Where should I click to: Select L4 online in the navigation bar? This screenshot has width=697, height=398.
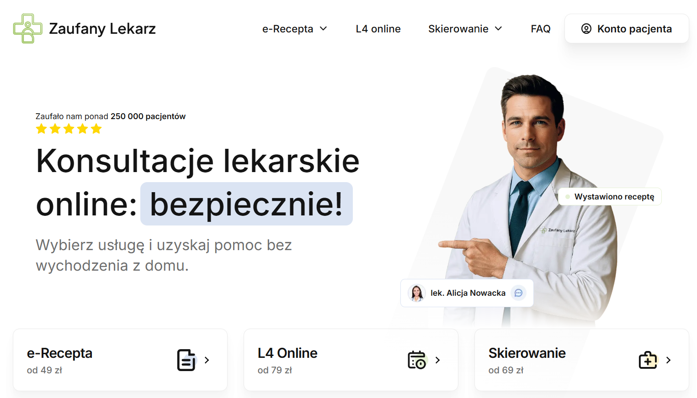[378, 28]
